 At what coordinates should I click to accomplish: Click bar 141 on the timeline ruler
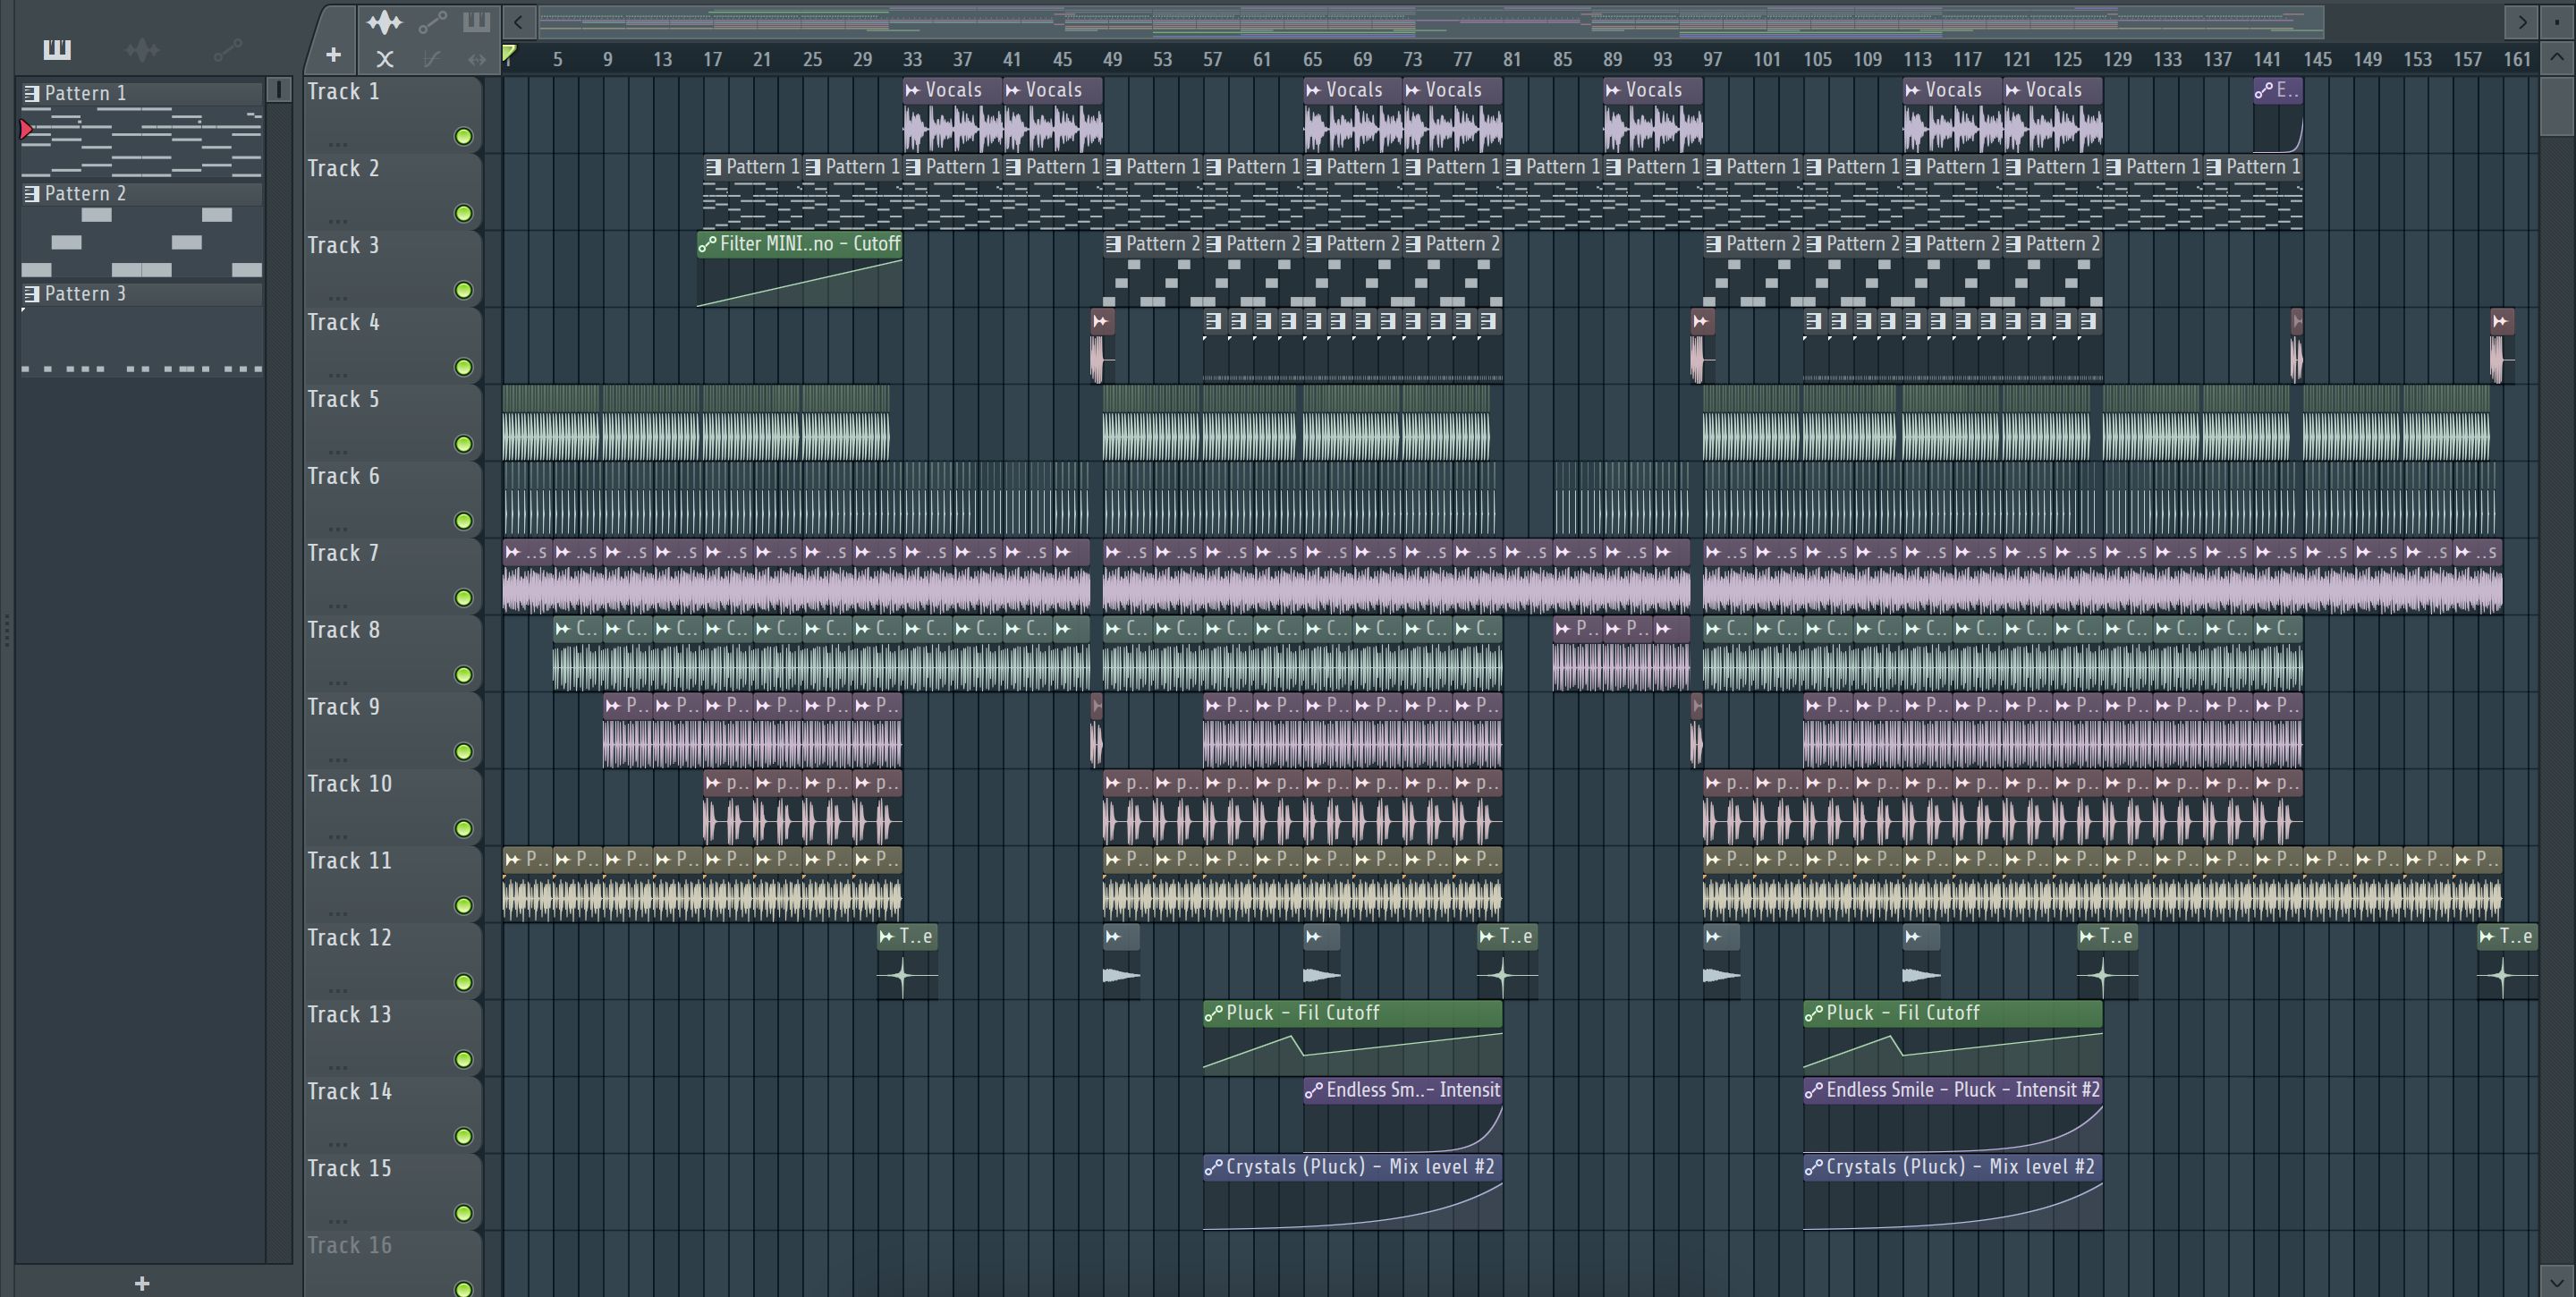(x=2267, y=59)
